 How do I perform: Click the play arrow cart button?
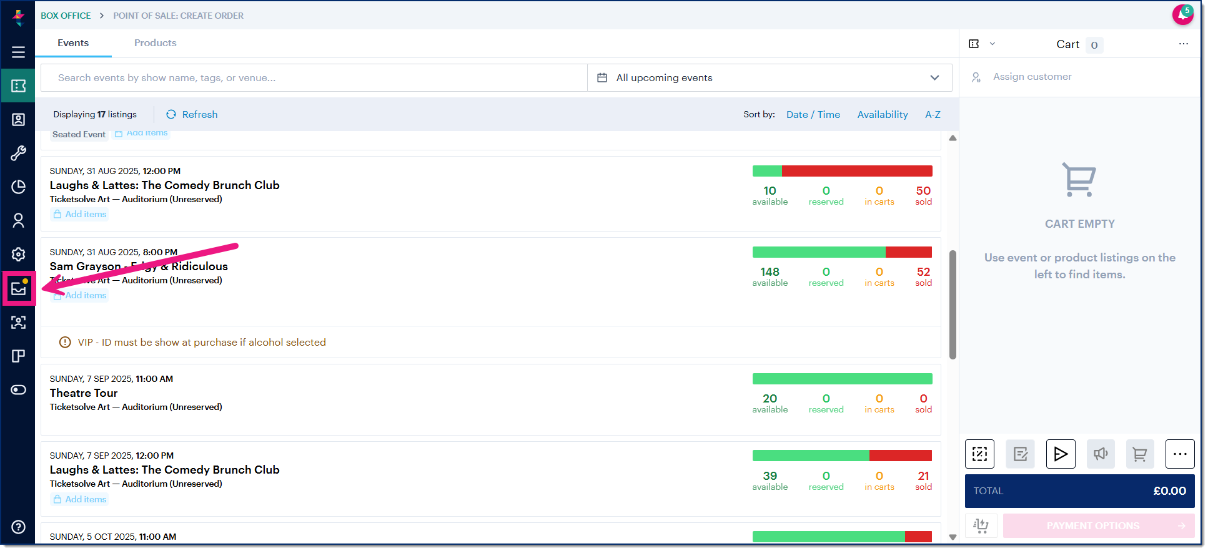tap(1061, 454)
